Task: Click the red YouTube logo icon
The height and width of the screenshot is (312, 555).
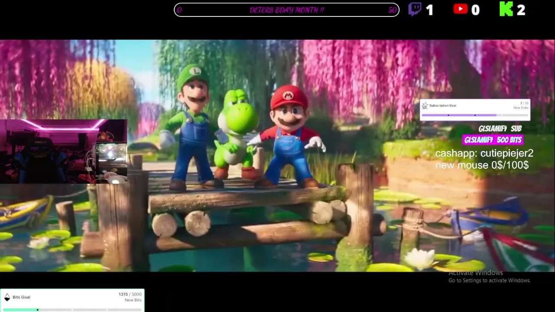Action: point(460,9)
